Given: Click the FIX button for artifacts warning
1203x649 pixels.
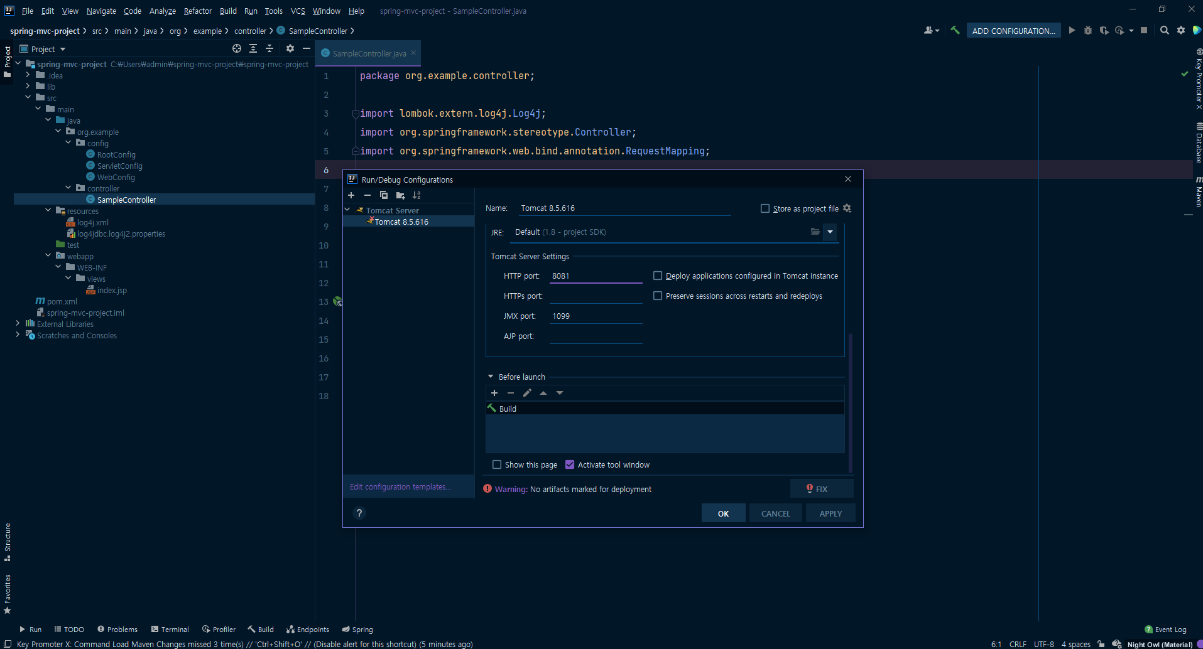Looking at the screenshot, I should click(x=822, y=489).
